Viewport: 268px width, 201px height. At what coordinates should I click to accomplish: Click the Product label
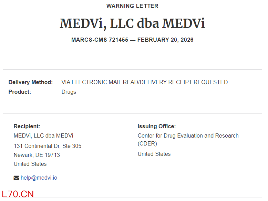coord(20,92)
